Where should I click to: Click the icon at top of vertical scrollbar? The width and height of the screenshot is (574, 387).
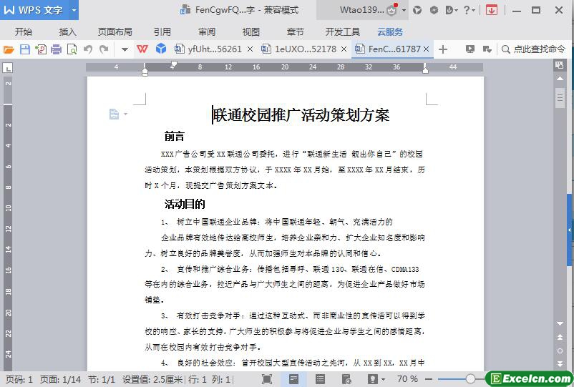click(560, 66)
